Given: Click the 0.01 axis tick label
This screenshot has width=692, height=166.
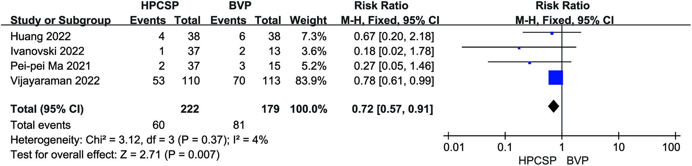Looking at the screenshot, I should click(x=453, y=147).
